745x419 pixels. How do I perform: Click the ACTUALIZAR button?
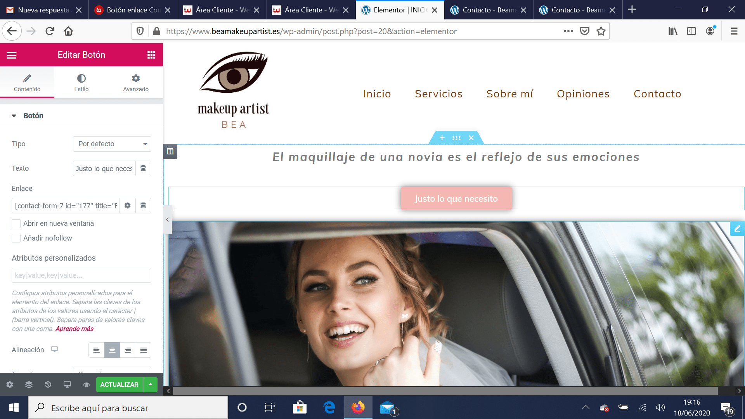119,384
